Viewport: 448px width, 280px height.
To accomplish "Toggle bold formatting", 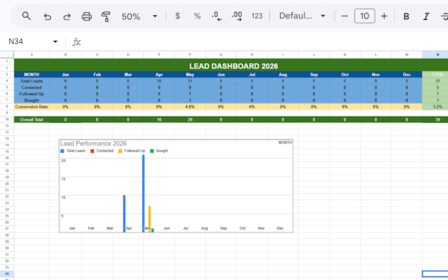I will click(x=406, y=16).
